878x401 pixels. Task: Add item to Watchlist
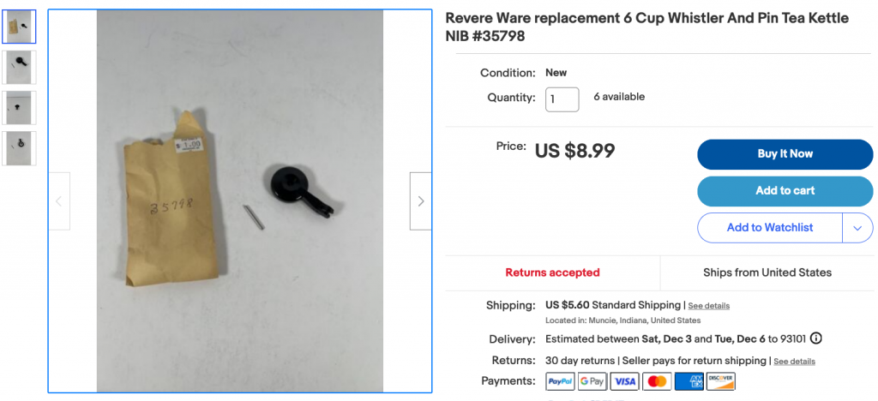click(770, 228)
